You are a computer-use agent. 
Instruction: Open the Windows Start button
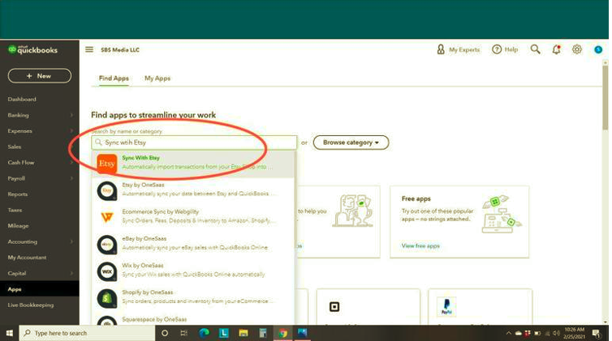[x=10, y=333]
